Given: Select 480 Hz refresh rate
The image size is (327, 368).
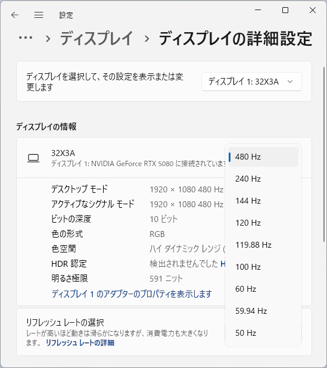Looking at the screenshot, I should point(263,157).
